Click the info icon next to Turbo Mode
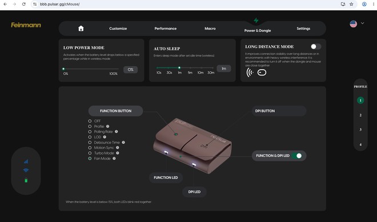This screenshot has height=222, width=377. pos(118,153)
